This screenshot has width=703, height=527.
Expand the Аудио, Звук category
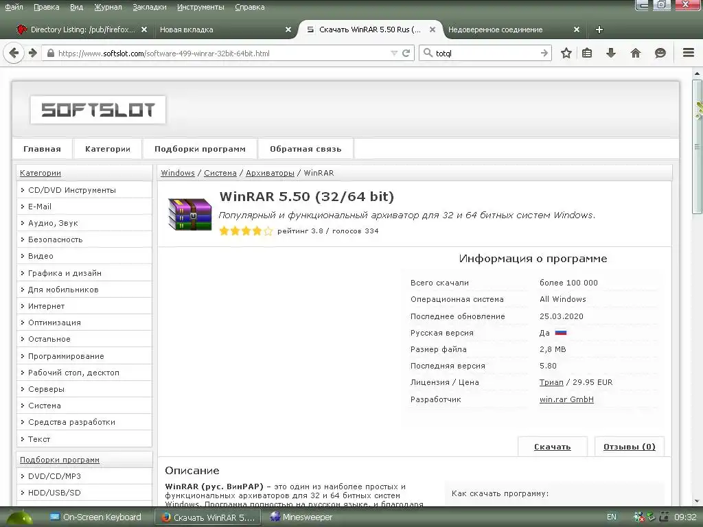coord(84,223)
